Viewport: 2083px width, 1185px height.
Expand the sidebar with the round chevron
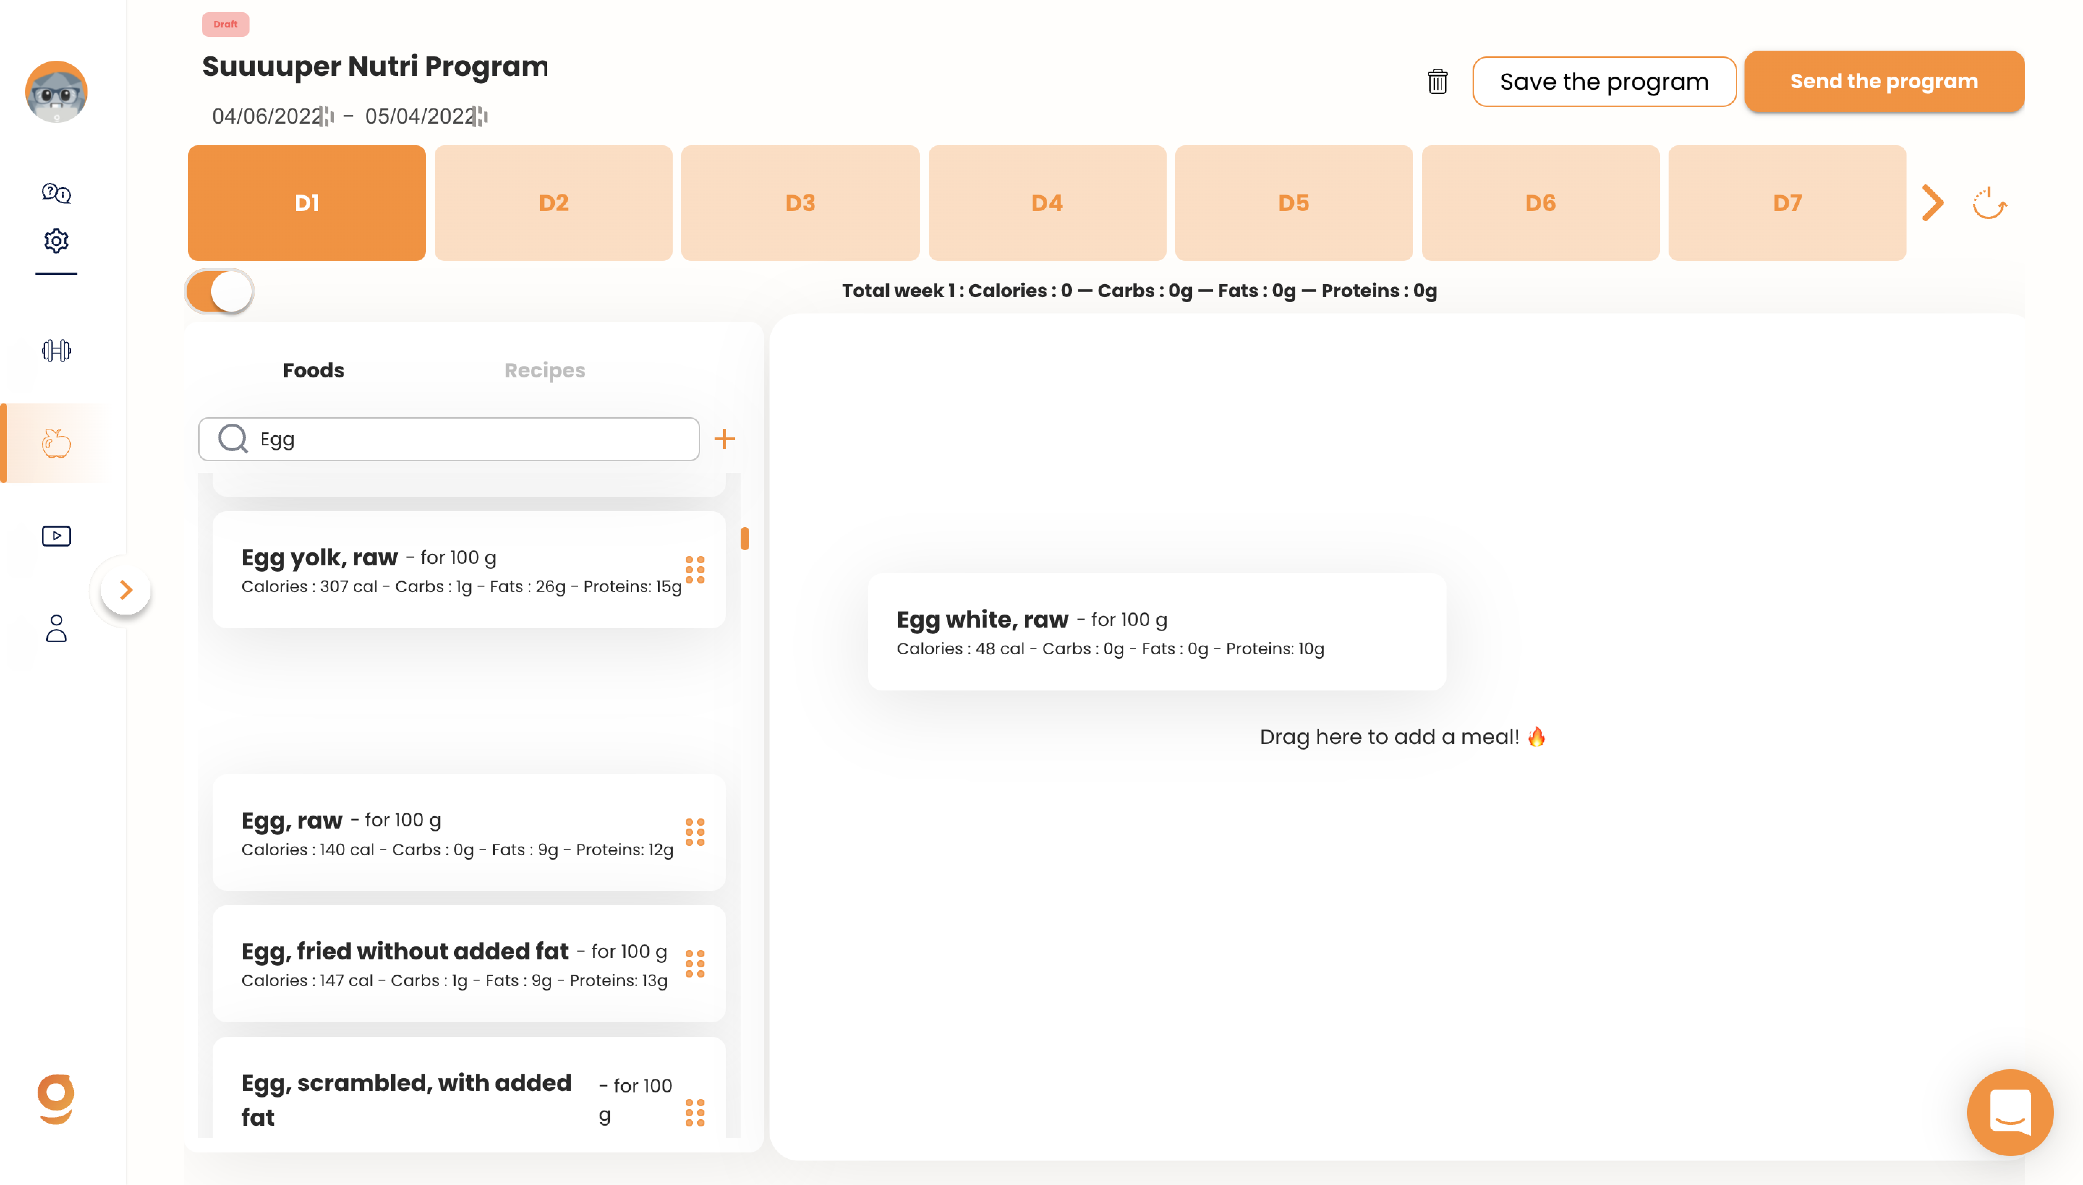pos(125,590)
